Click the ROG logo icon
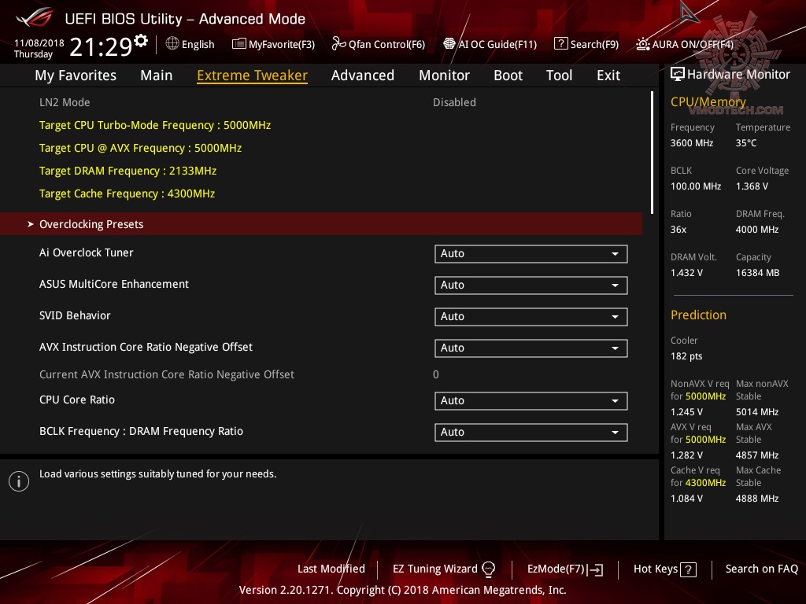 (34, 17)
